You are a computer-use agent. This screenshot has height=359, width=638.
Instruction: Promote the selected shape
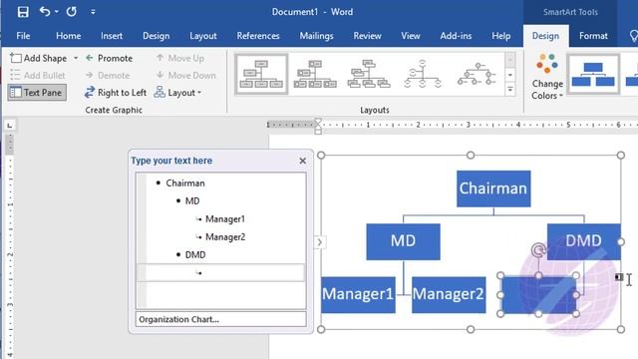point(109,58)
